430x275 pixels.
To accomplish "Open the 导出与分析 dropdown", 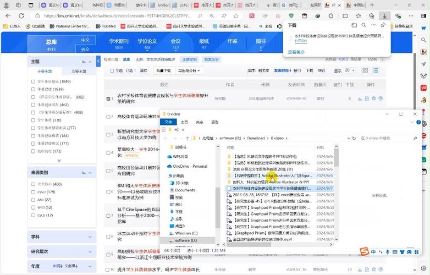I will point(190,70).
